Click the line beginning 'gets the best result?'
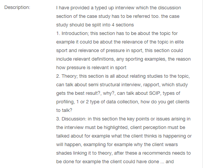The width and height of the screenshot is (206, 168). [118, 93]
